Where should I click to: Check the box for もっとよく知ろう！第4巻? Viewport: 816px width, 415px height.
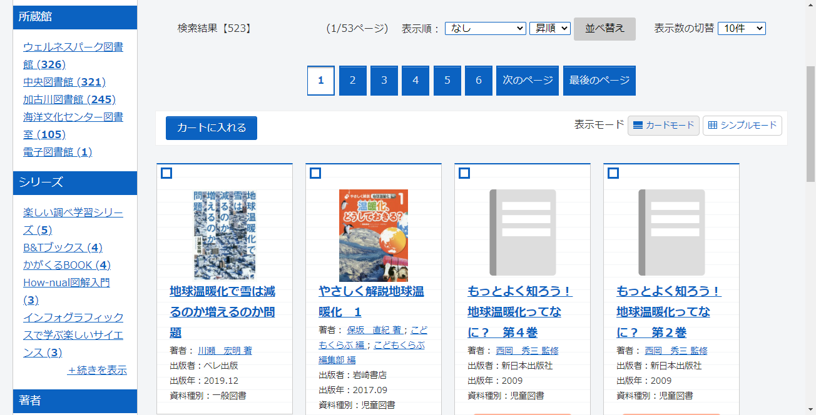click(x=464, y=173)
